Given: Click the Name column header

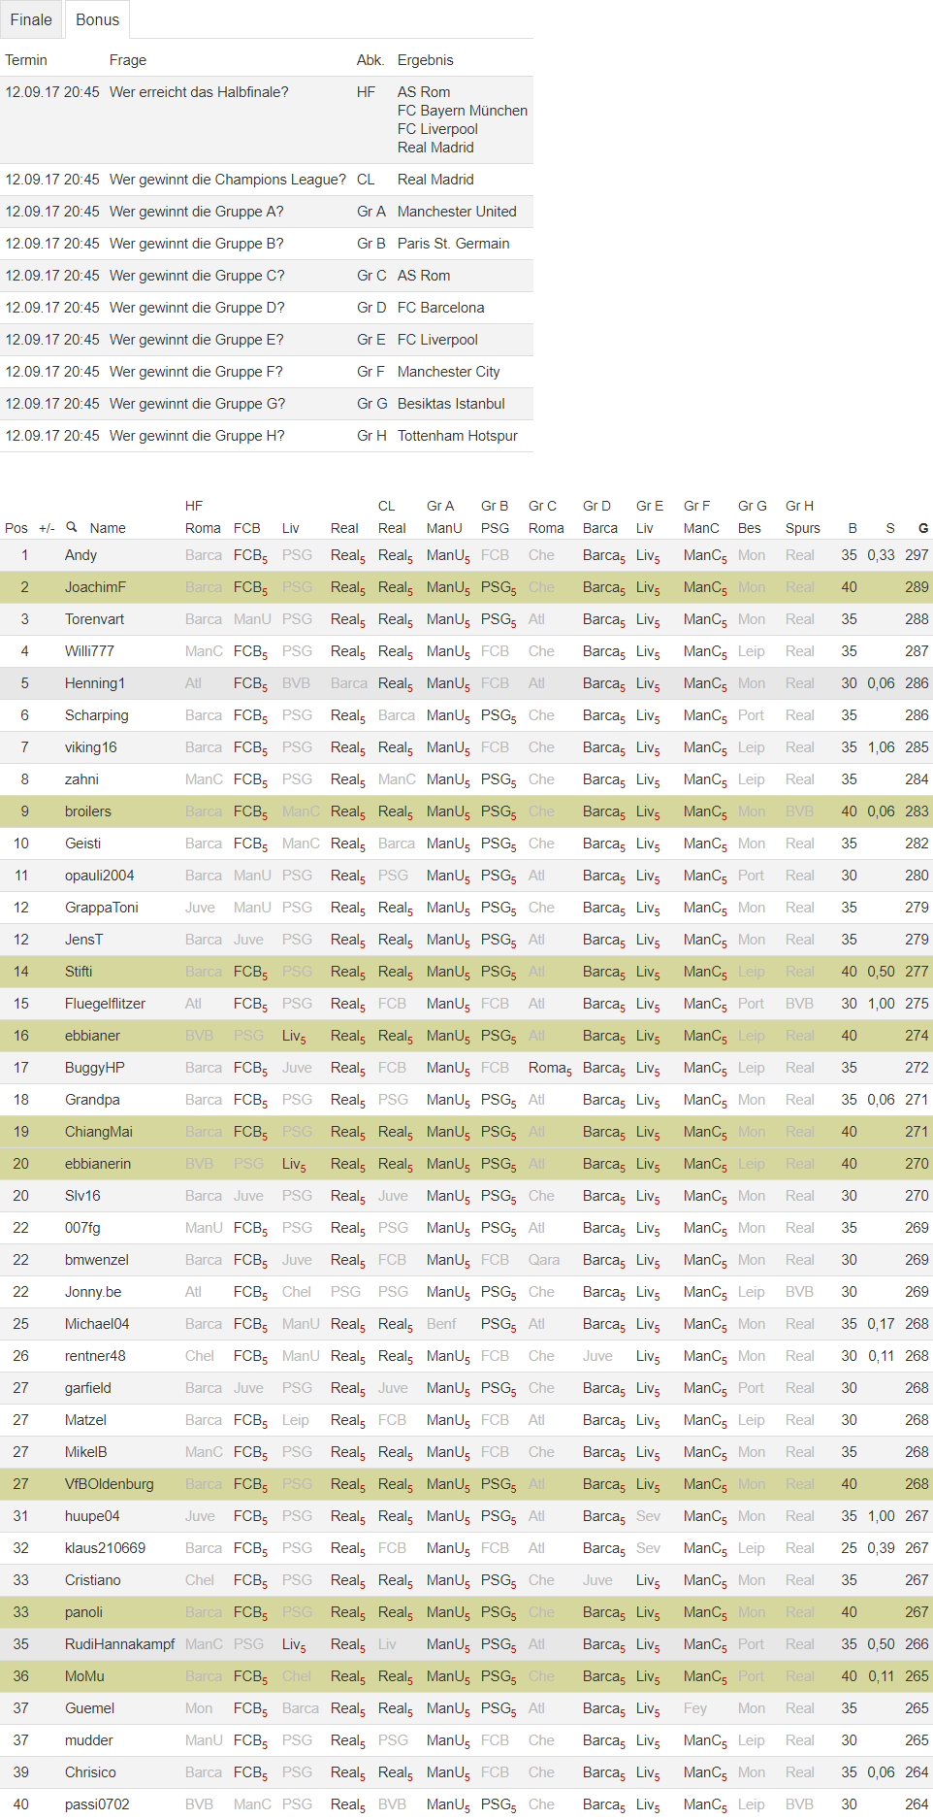Looking at the screenshot, I should [108, 528].
